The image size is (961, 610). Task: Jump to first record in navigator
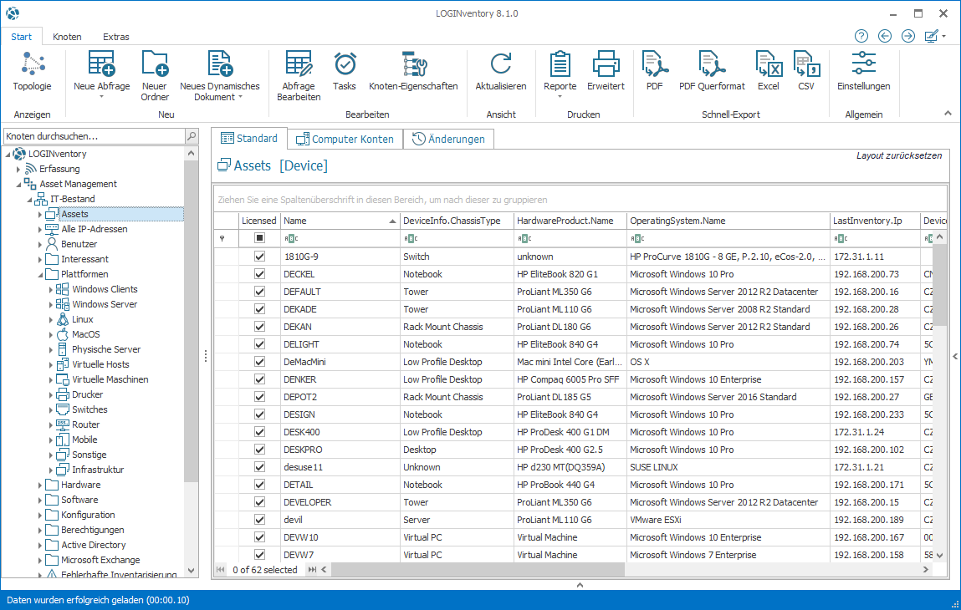click(220, 570)
